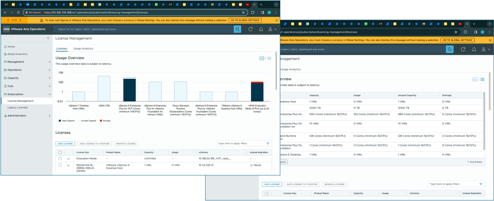Click ADD LICENSE button in front window

coord(65,144)
